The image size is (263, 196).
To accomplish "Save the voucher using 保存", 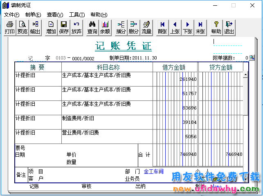I will pos(64,27).
